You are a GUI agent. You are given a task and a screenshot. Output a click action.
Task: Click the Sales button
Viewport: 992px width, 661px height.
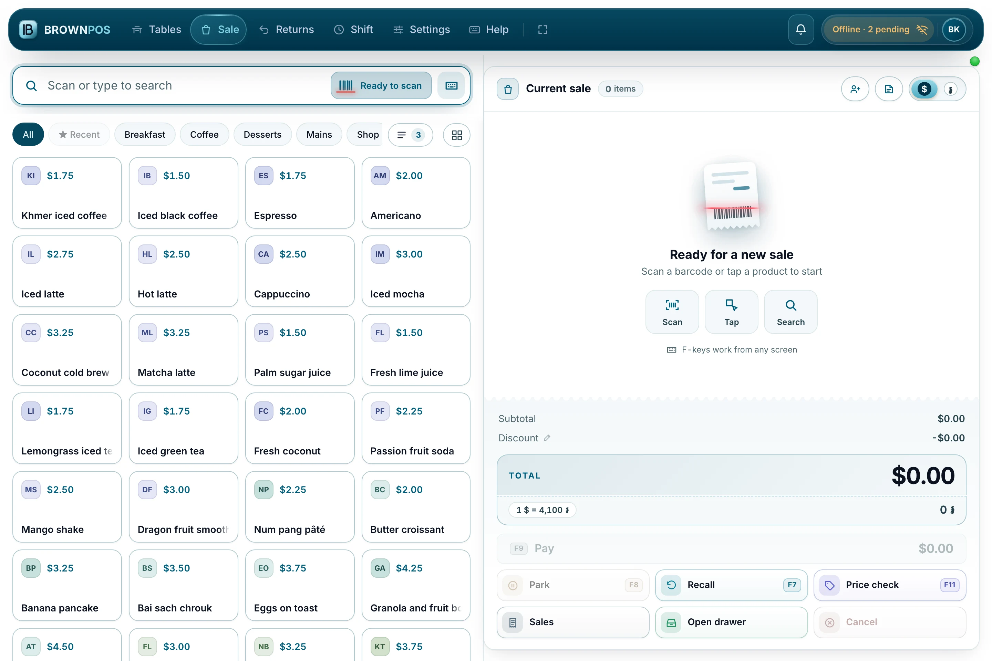573,622
